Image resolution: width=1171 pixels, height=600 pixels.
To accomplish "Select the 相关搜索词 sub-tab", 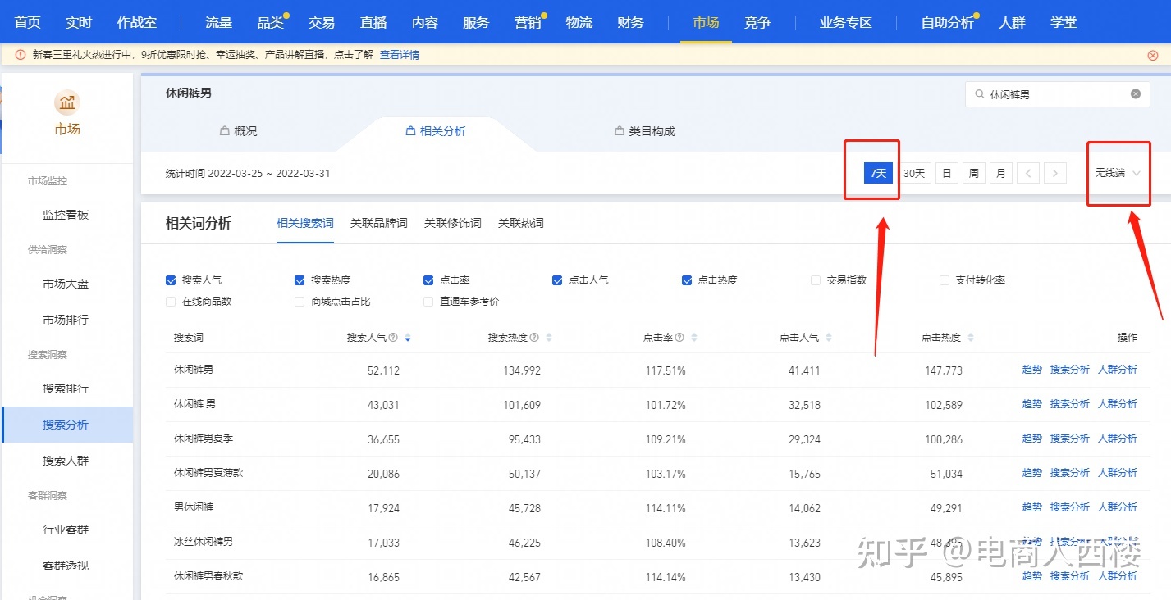I will (305, 223).
